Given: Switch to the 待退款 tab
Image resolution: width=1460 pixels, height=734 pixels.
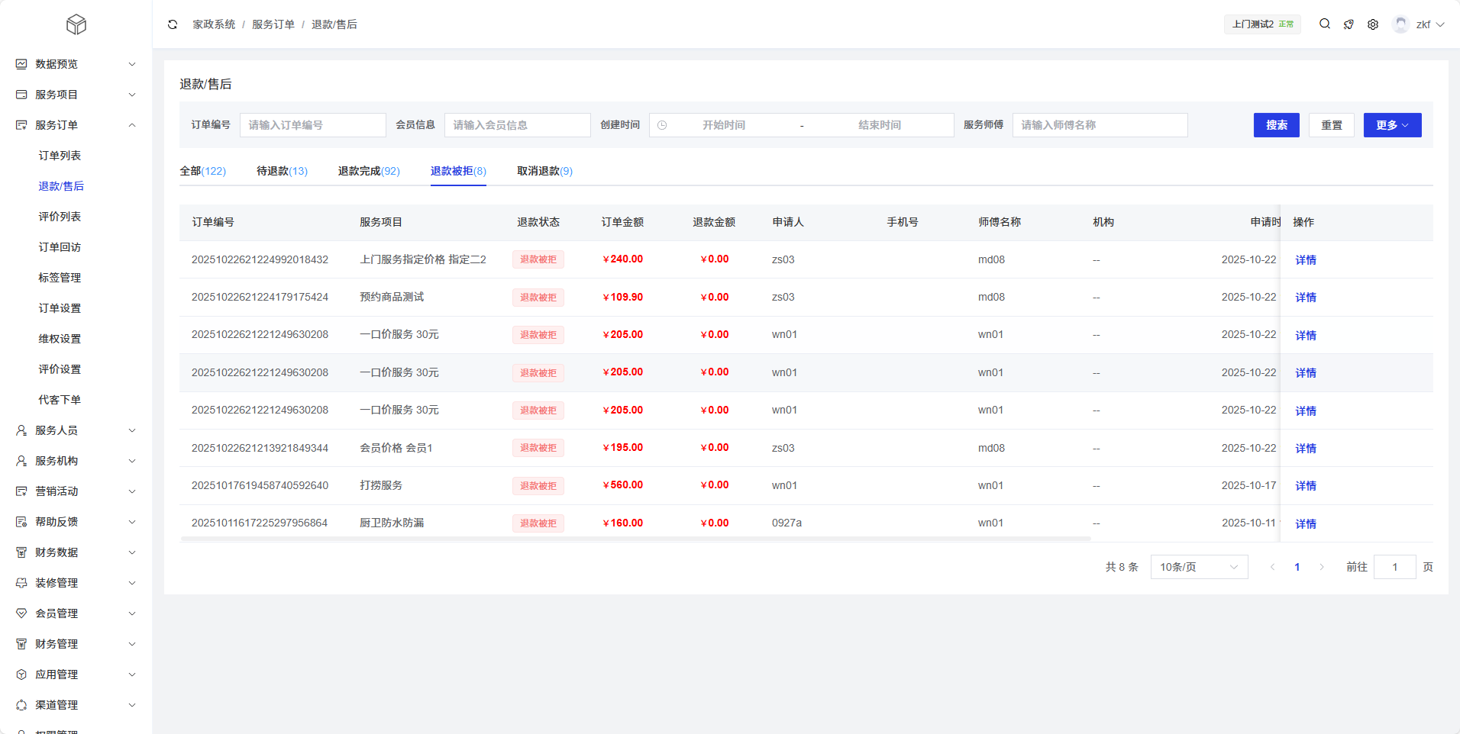Looking at the screenshot, I should point(282,171).
